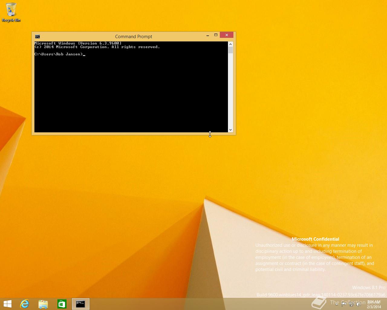The image size is (387, 310).
Task: Open the Windows Start button
Action: (x=8, y=304)
